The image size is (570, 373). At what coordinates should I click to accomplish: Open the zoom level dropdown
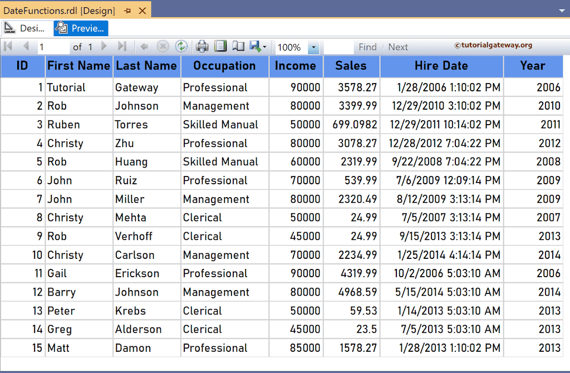click(x=313, y=47)
